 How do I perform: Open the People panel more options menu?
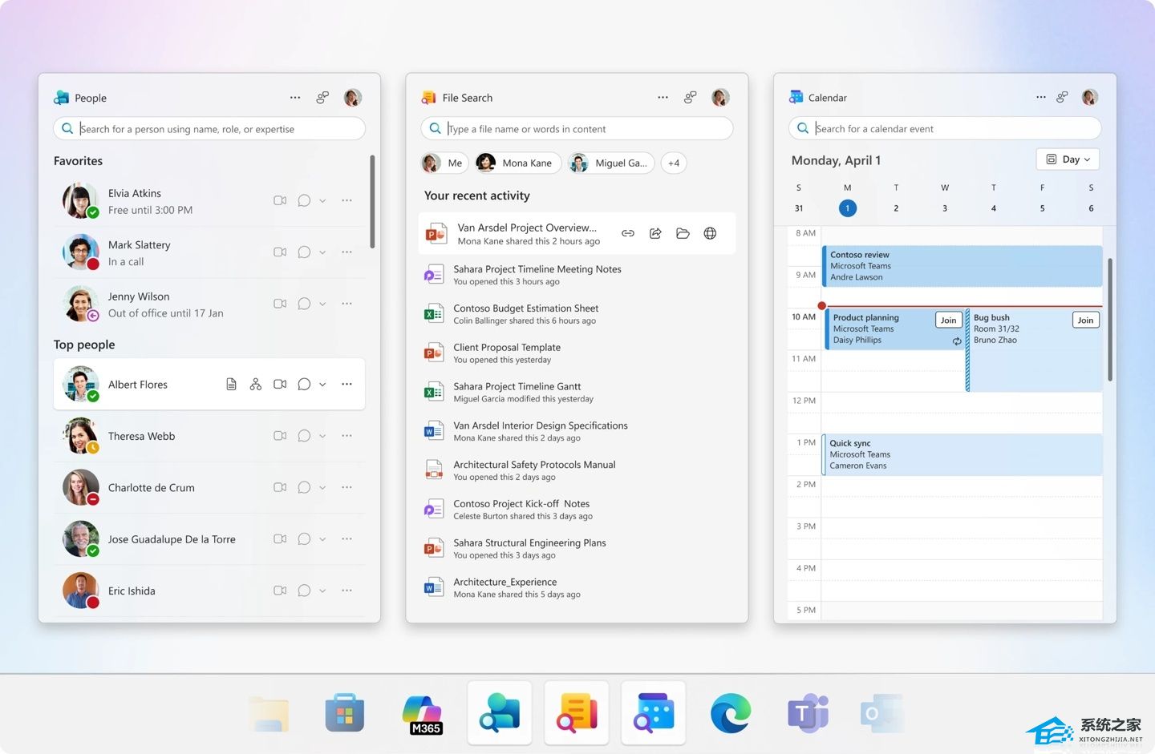(295, 98)
